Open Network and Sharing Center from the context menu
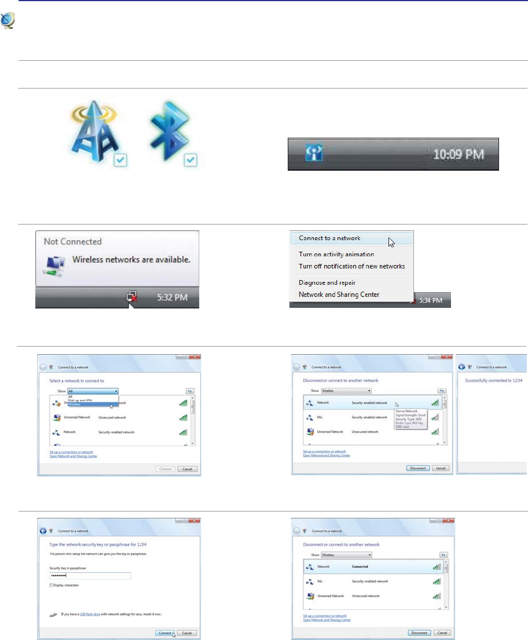Screen dimensions: 528x640 [339, 295]
